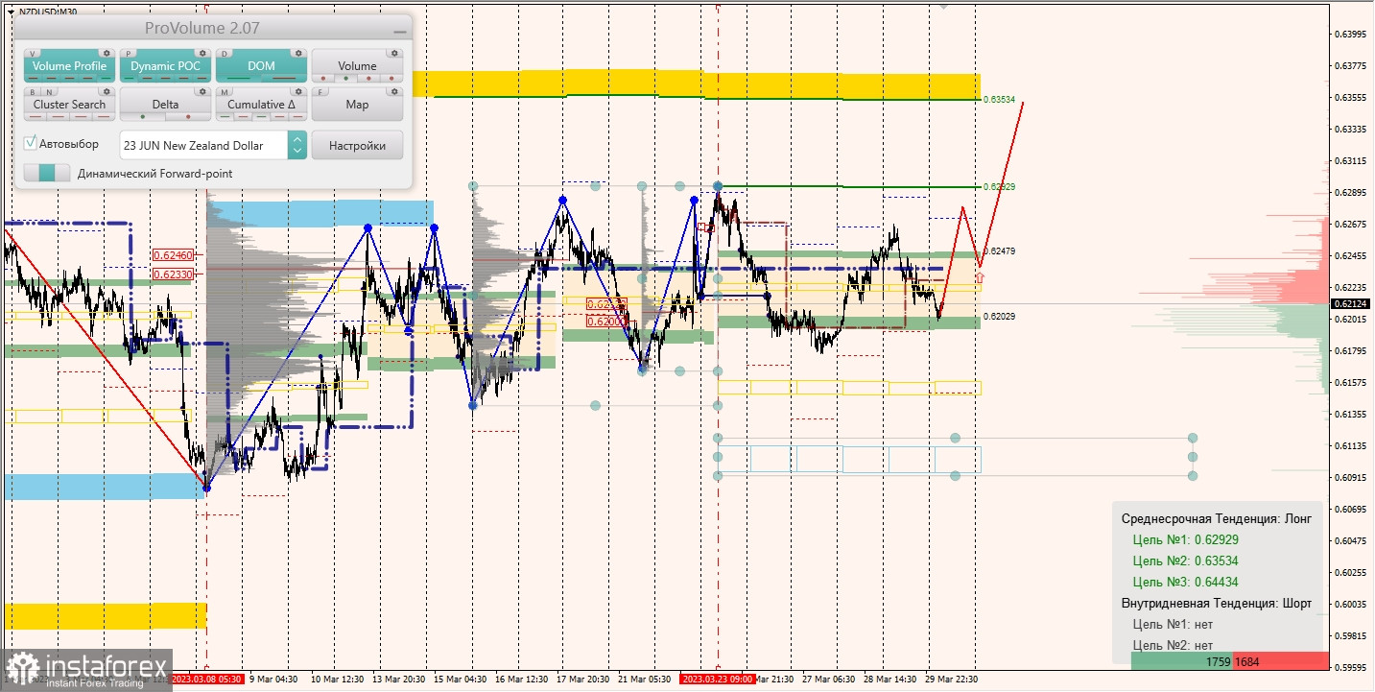
Task: Toggle the Dynamic POC button
Action: (x=165, y=66)
